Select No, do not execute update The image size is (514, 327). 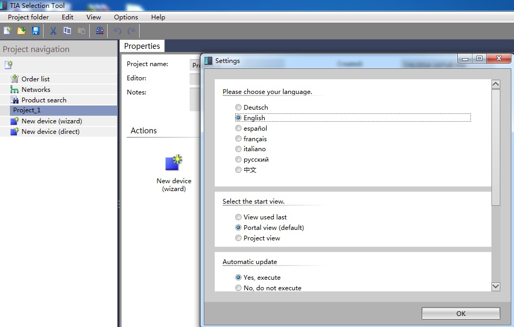238,288
